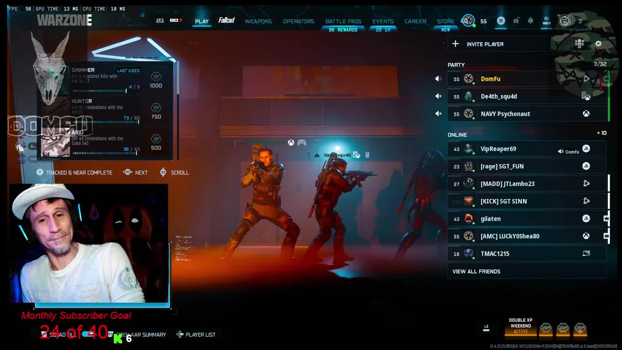Click gilaten's party leader crown icon
The height and width of the screenshot is (350, 622).
click(606, 219)
